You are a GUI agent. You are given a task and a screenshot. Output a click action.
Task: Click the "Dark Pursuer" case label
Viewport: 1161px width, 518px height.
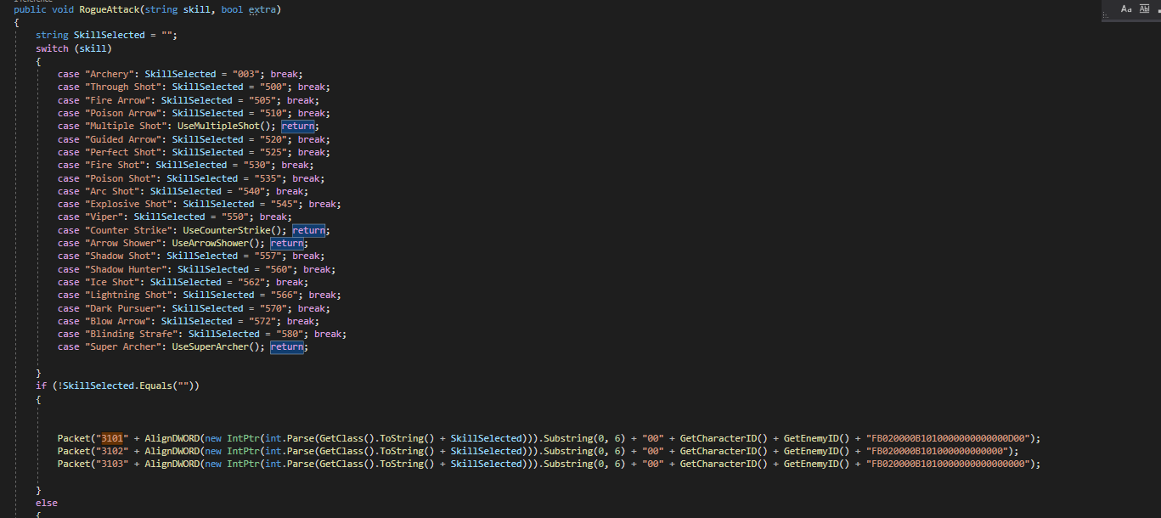[123, 308]
